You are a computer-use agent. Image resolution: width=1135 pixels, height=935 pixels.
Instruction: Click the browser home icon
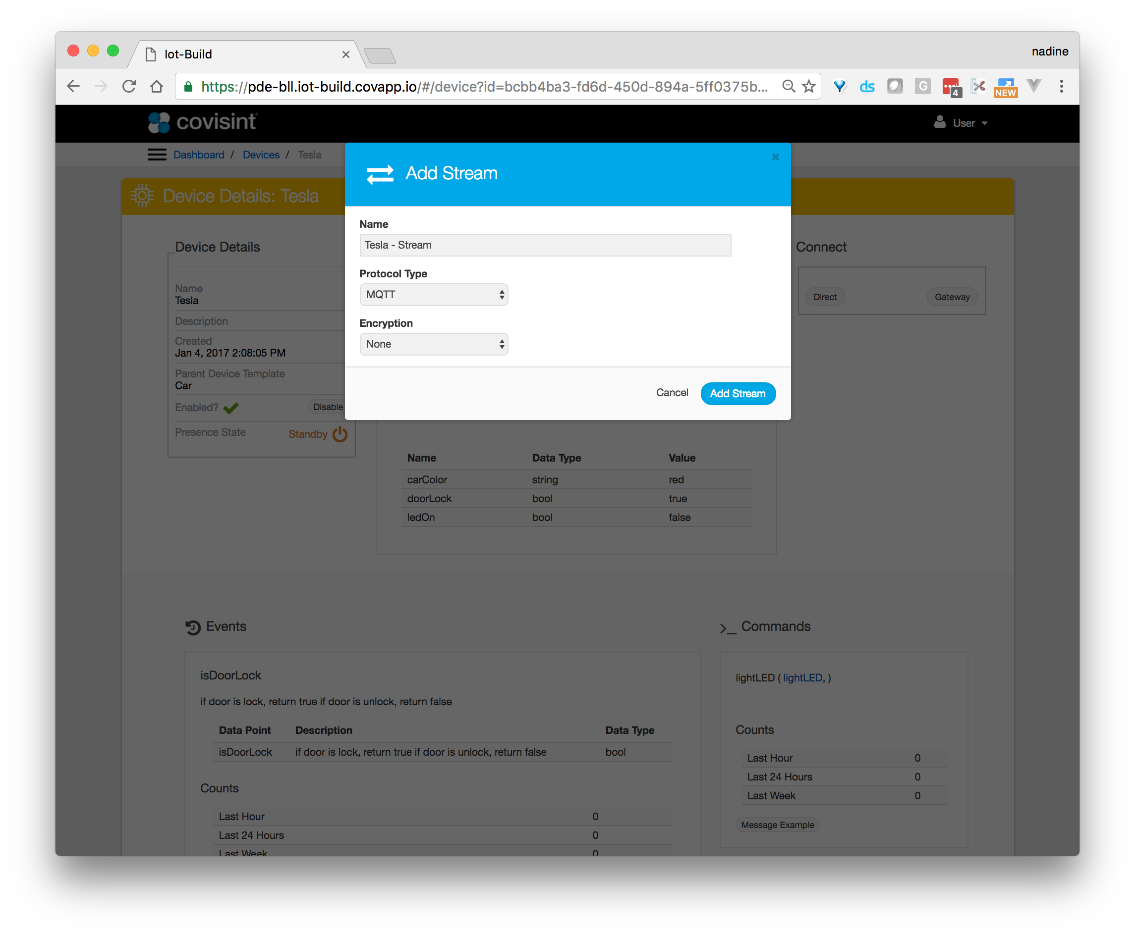click(157, 86)
